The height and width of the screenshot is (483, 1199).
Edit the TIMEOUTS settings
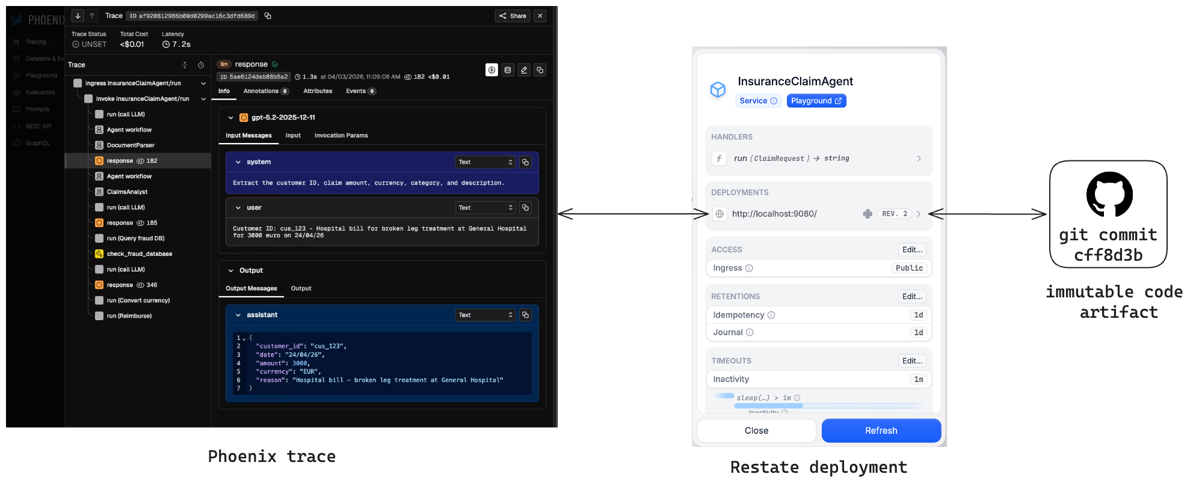pyautogui.click(x=912, y=361)
